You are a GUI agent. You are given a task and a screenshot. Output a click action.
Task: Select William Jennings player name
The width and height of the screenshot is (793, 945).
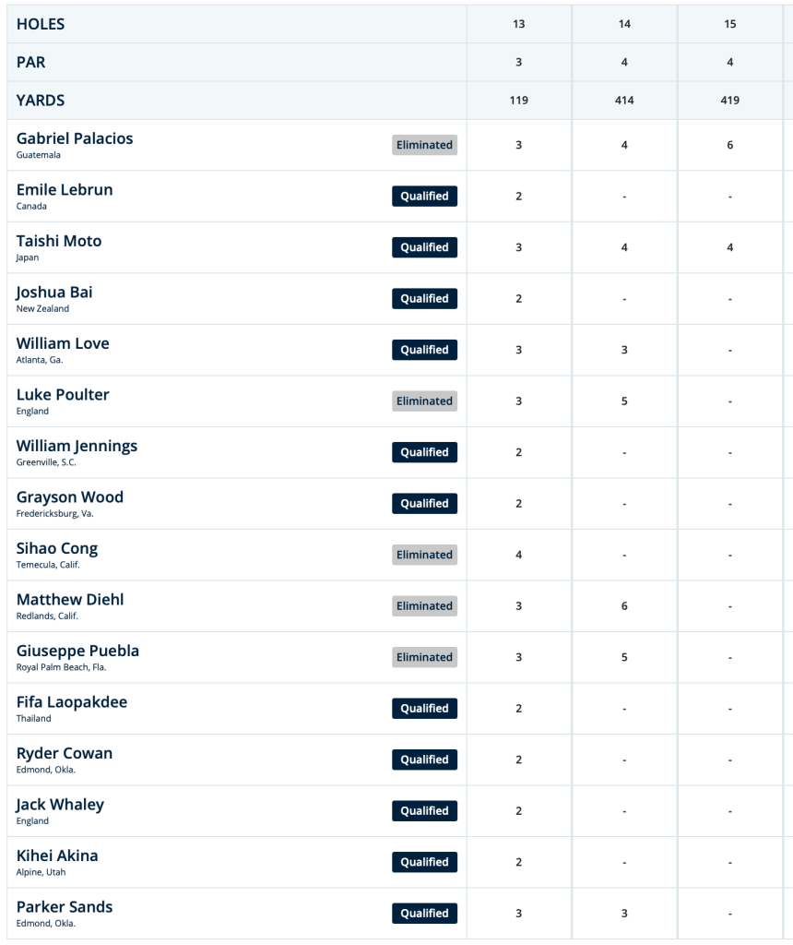[77, 446]
